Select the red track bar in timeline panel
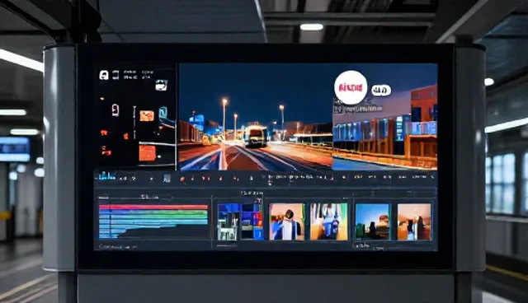 pos(153,207)
